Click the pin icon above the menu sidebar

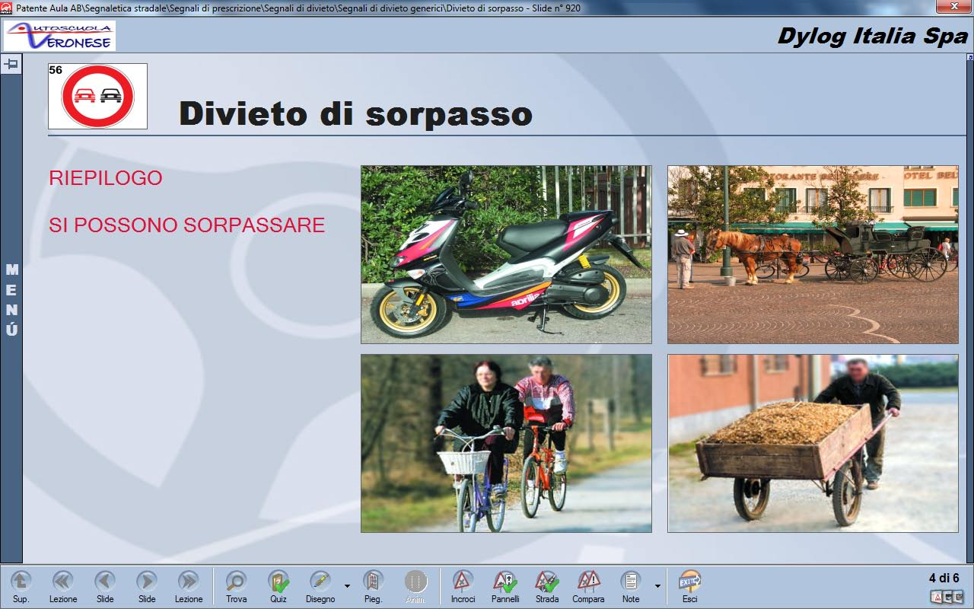(x=11, y=65)
